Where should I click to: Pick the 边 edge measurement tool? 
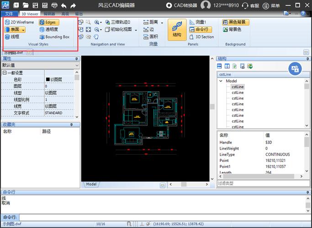[x=148, y=29]
